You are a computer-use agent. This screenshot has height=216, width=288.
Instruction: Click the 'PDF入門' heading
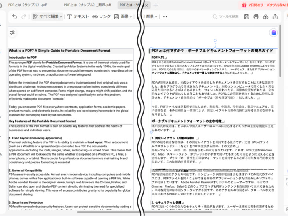tap(158, 58)
